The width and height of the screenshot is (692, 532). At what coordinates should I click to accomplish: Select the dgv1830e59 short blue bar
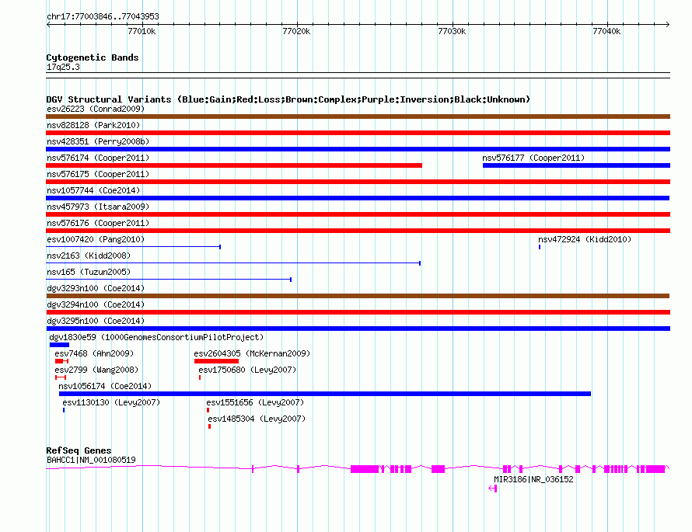[59, 345]
